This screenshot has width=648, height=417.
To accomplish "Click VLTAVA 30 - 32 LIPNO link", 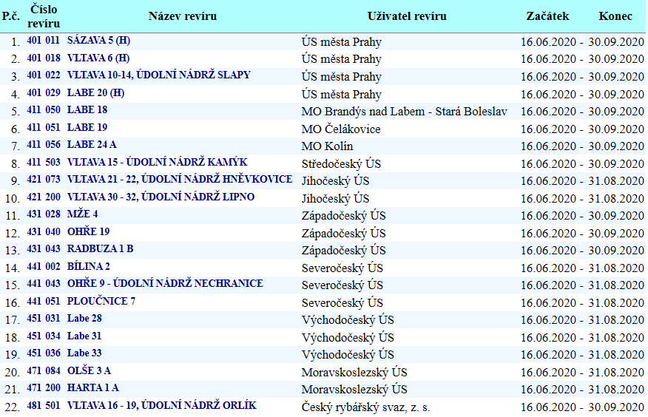I will [x=161, y=197].
